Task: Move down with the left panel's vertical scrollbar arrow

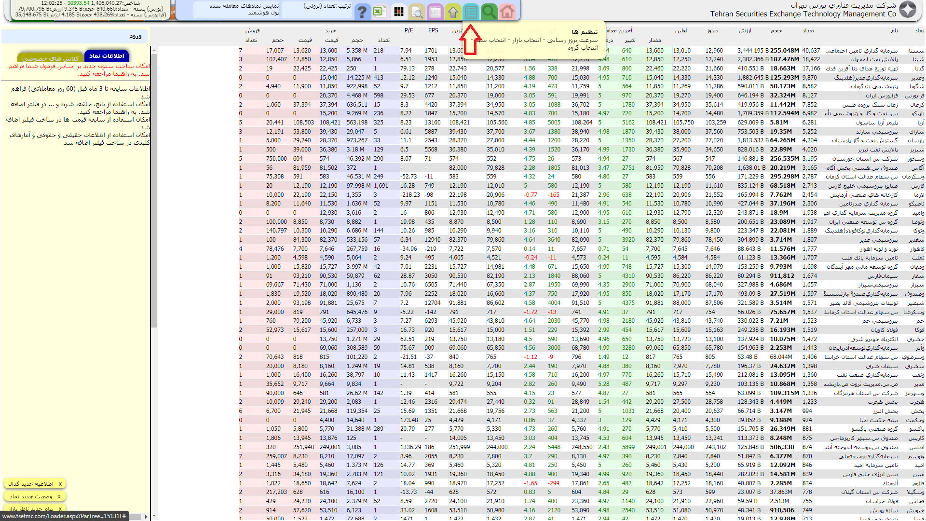Action: 154,516
